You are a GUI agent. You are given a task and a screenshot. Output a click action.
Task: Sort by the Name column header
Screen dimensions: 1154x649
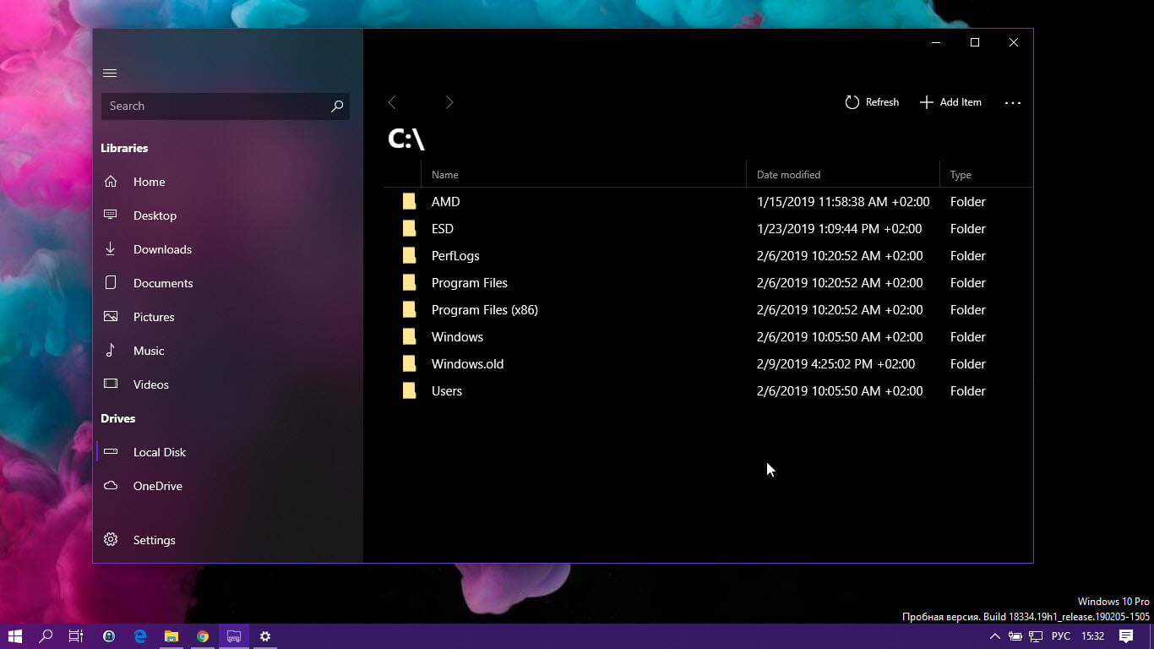[445, 175]
